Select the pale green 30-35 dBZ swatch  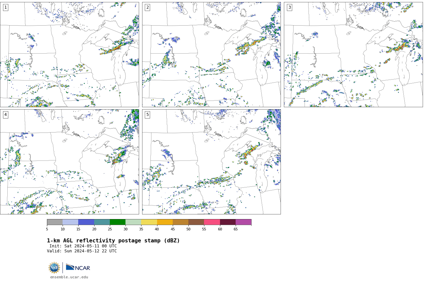[133, 222]
